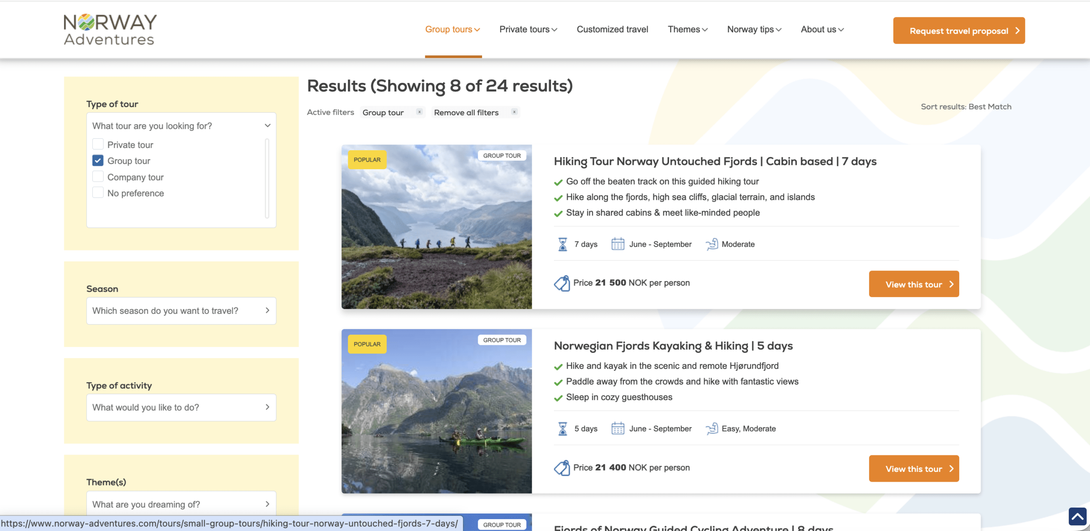Click the price tag icon for 21 400 NOK

point(562,468)
